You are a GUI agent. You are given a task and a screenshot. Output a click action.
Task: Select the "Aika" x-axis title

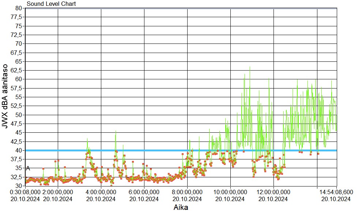point(182,208)
